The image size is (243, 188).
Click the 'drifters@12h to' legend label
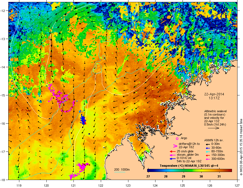click(x=189, y=144)
